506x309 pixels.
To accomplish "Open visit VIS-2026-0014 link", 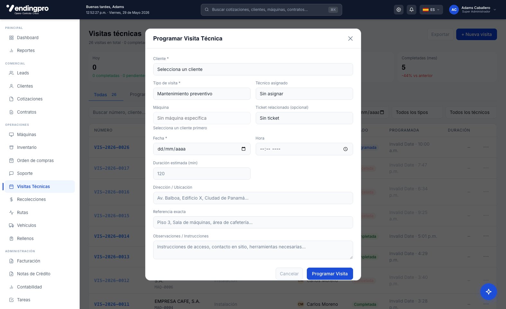I will [x=111, y=236].
